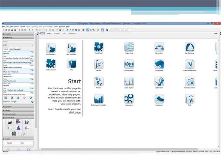The width and height of the screenshot is (221, 165).
Task: Switch to the MapleCloud New tab
Action: click(11, 49)
